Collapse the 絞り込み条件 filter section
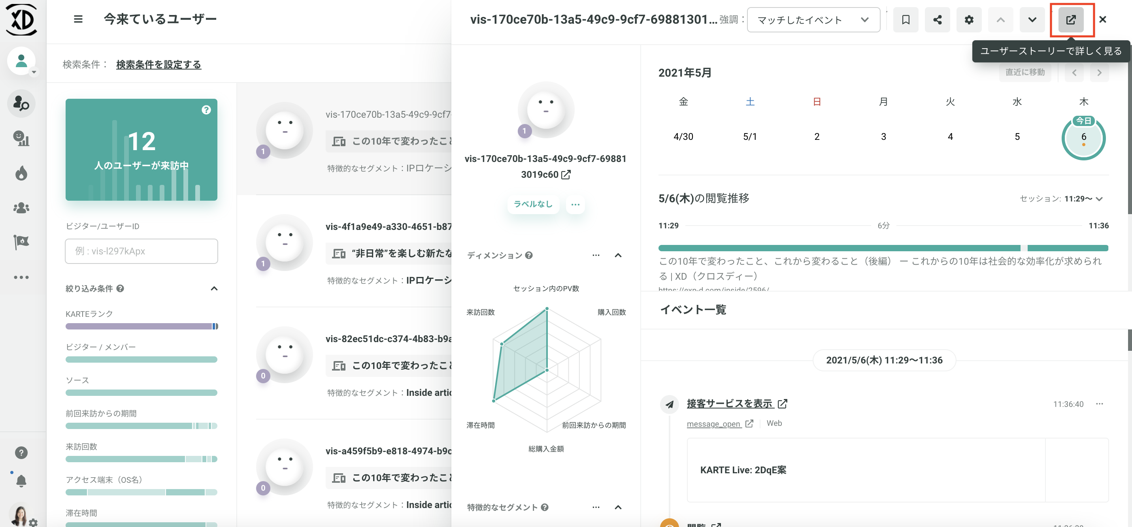The height and width of the screenshot is (527, 1132). [214, 288]
